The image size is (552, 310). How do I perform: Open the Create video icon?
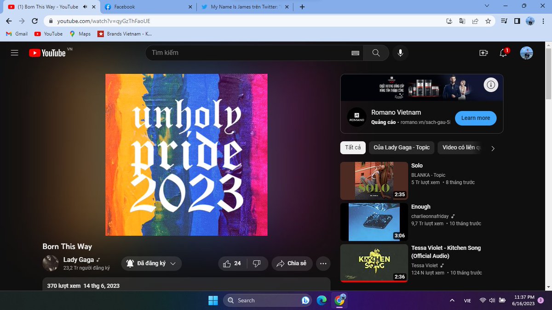[x=483, y=53]
